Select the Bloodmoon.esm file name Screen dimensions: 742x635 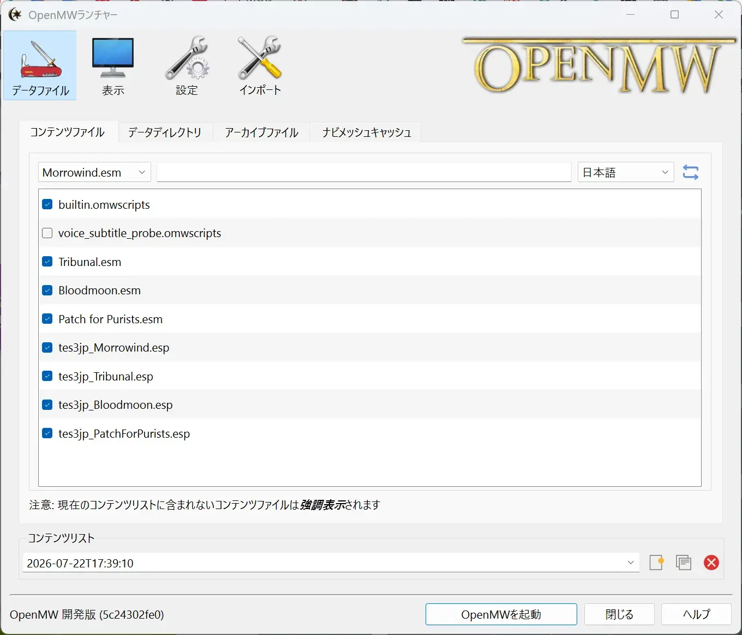pos(100,291)
